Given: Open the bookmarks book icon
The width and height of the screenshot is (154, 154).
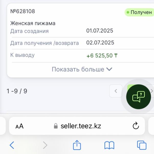Looking at the screenshot, I should tap(109, 145).
